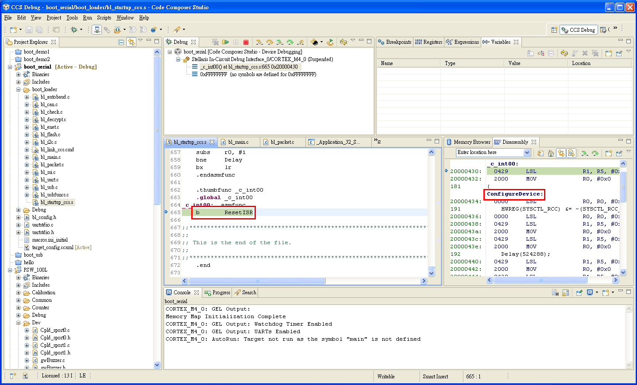Viewport: 637px width, 385px height.
Task: Click the Load Program icon in toolbar
Action: point(117,30)
